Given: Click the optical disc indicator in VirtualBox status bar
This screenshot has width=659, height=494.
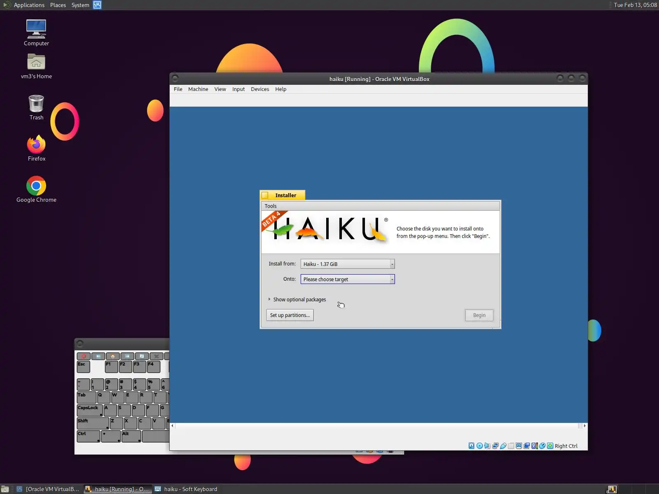Looking at the screenshot, I should coord(479,446).
